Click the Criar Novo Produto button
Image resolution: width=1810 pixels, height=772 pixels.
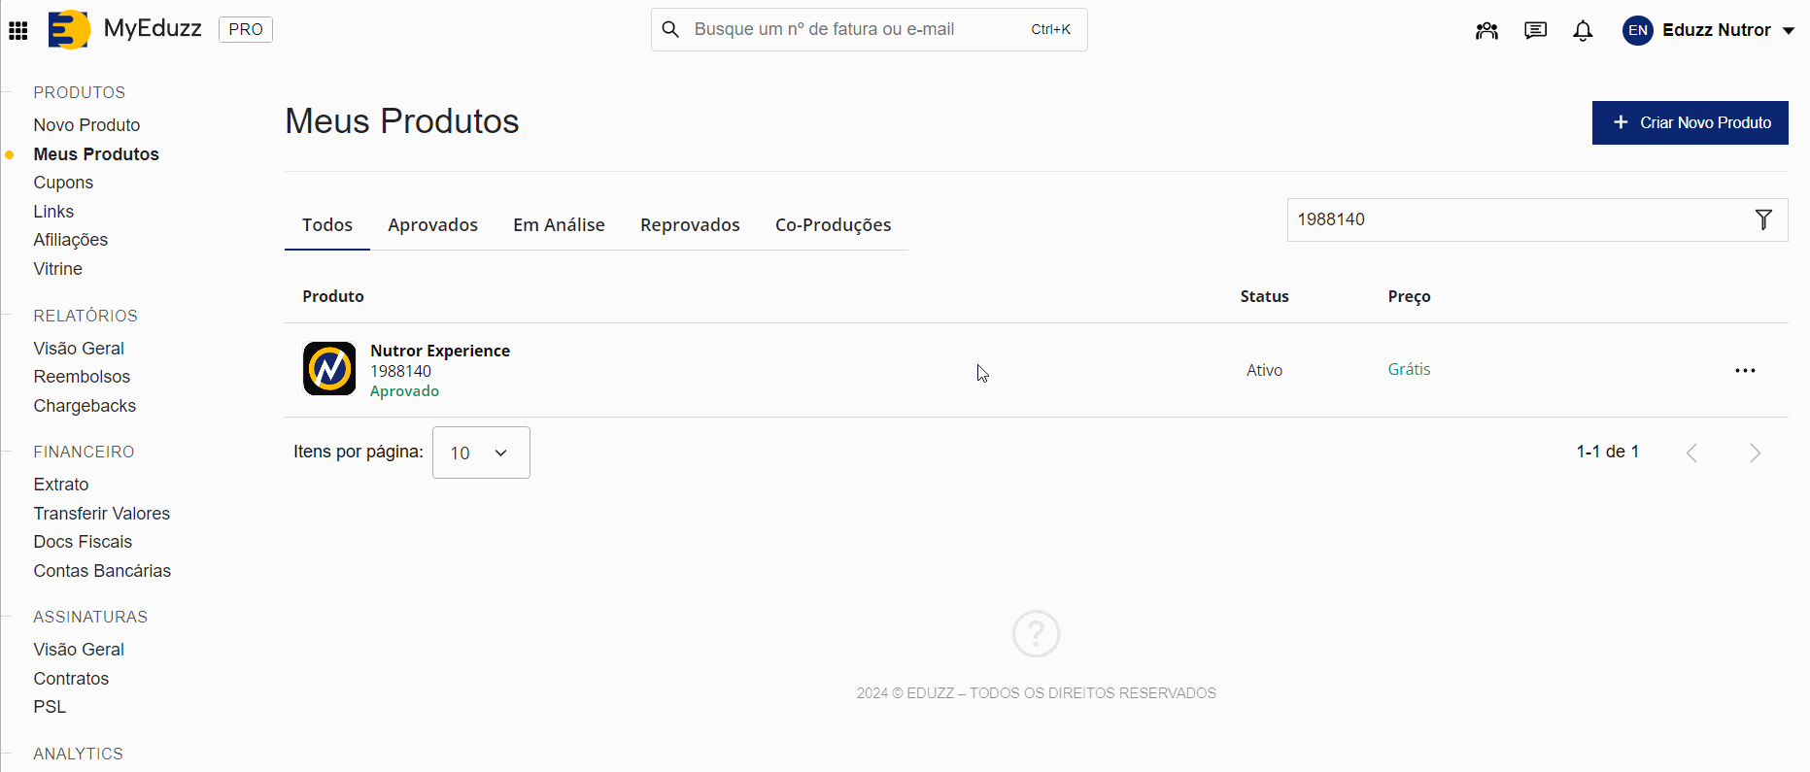tap(1690, 122)
